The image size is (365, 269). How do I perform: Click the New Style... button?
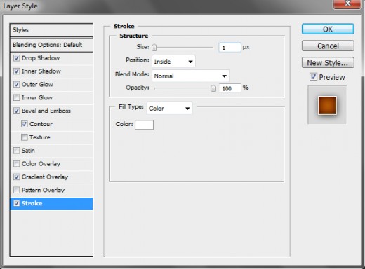click(328, 62)
